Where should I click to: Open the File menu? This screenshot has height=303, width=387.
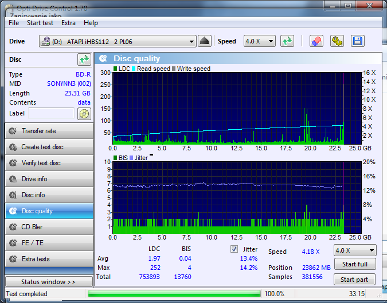pyautogui.click(x=14, y=23)
